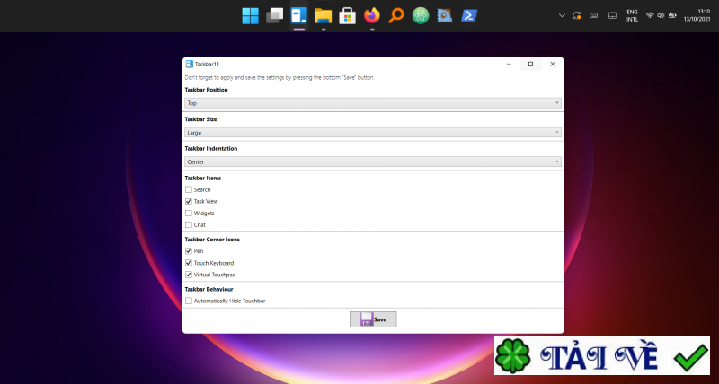Screen dimensions: 719x384
Task: Open the orange magnifier search app
Action: click(x=396, y=15)
